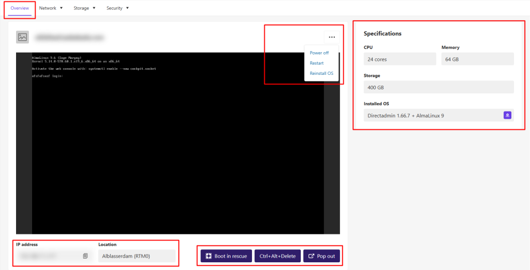Select Reinstall OS from the menu
Viewport: 530px width, 270px height.
pos(321,73)
